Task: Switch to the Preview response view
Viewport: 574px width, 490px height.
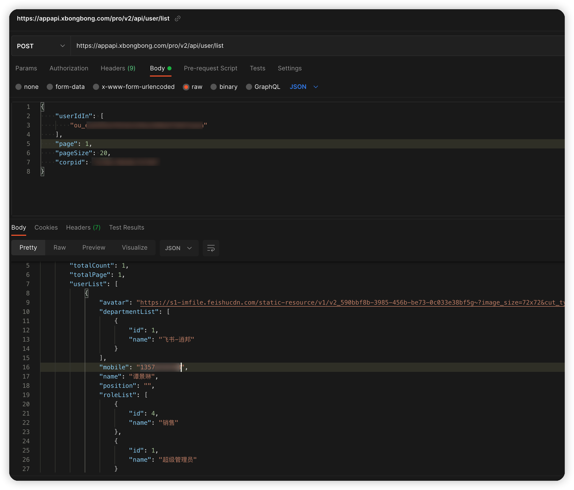Action: pyautogui.click(x=94, y=248)
